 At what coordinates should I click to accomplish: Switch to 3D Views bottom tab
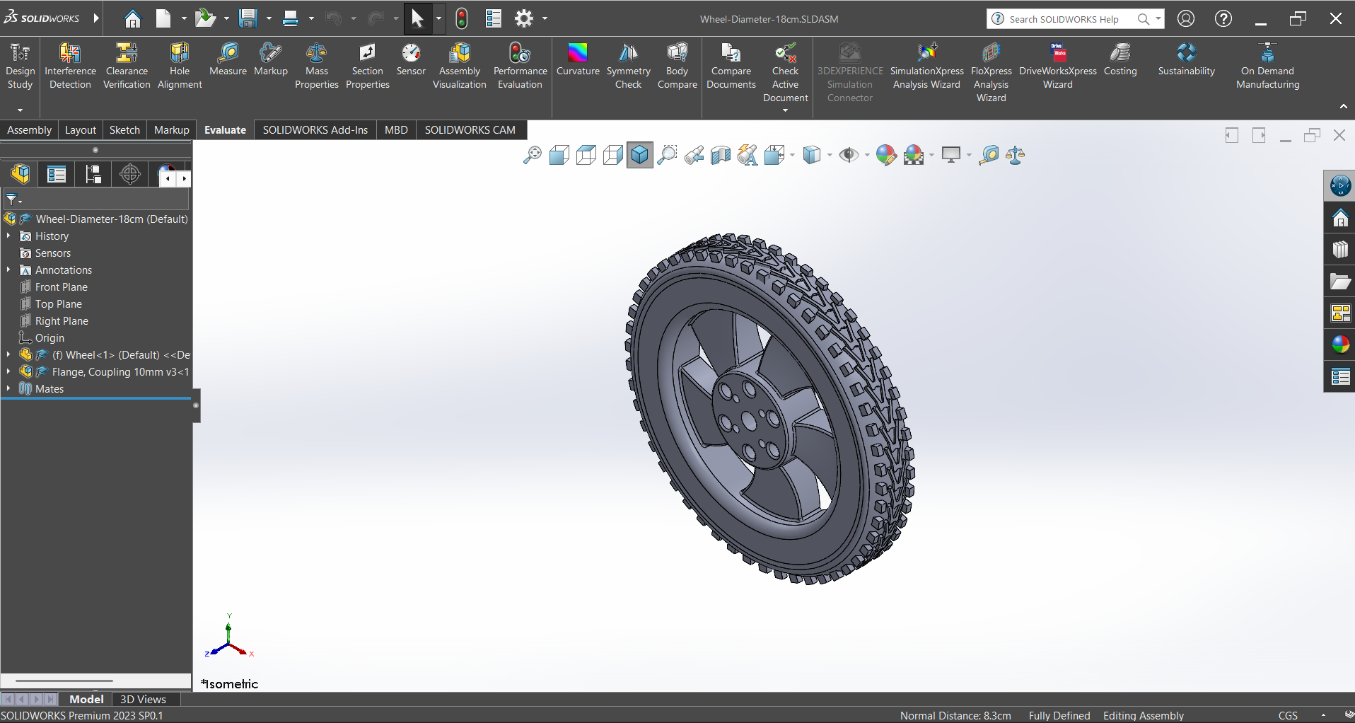(x=143, y=699)
